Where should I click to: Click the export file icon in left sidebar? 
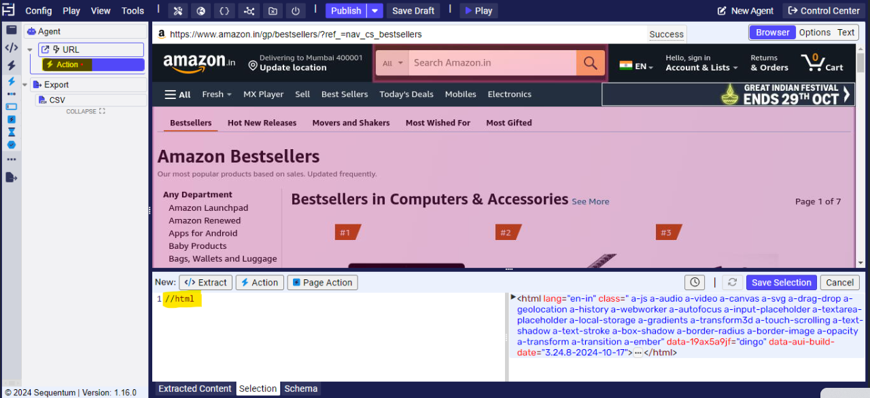(x=11, y=177)
